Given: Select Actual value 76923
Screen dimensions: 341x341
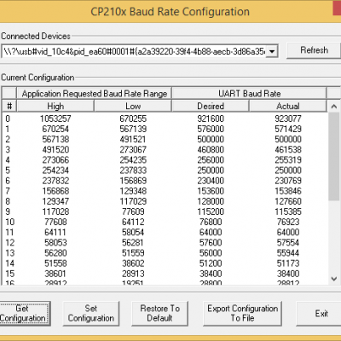Looking at the screenshot, I should coord(288,222).
